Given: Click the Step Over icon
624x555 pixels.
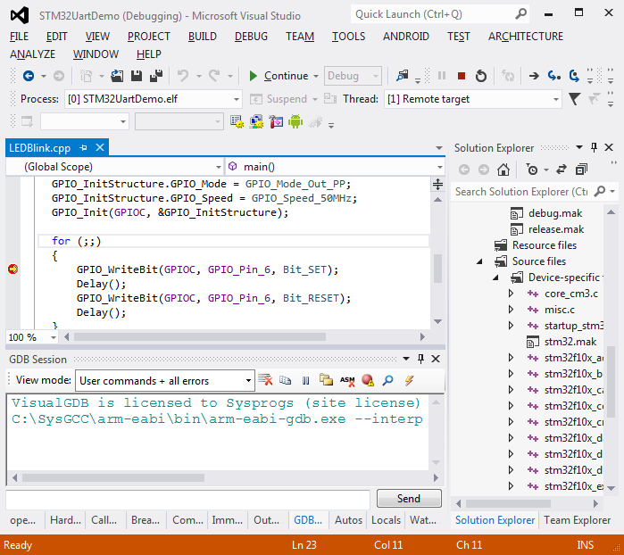Looking at the screenshot, I should point(574,76).
